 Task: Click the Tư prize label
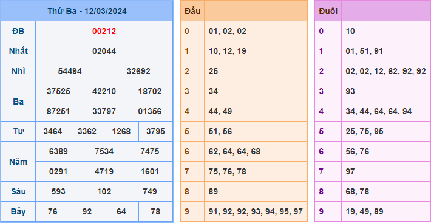18,131
